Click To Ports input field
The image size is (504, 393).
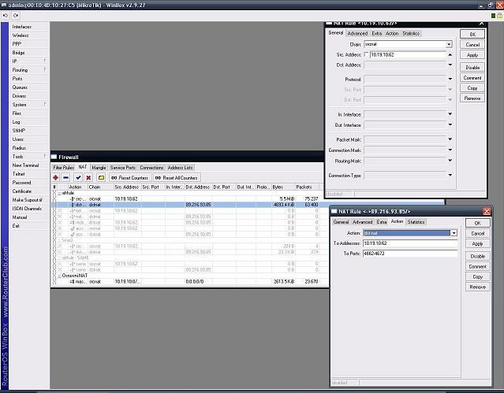click(410, 254)
